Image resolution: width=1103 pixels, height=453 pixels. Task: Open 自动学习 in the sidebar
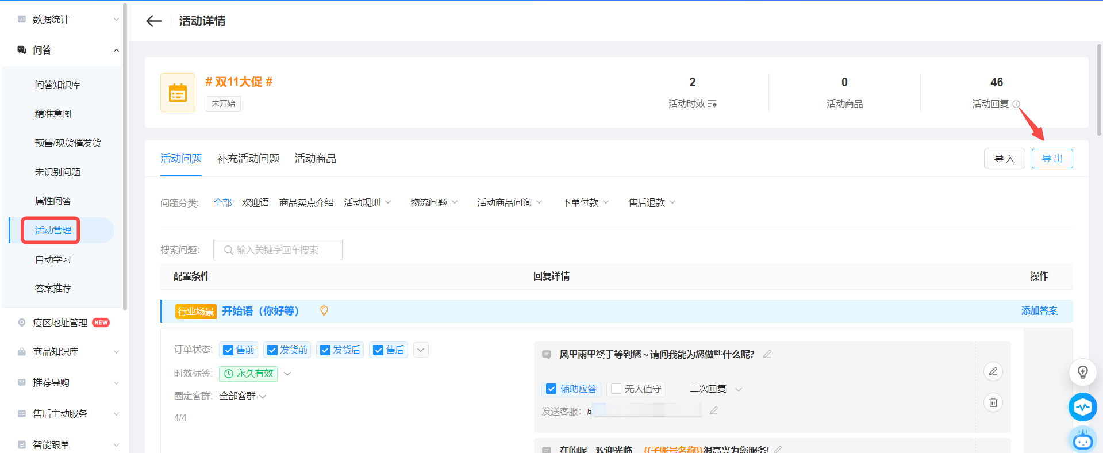click(x=53, y=259)
